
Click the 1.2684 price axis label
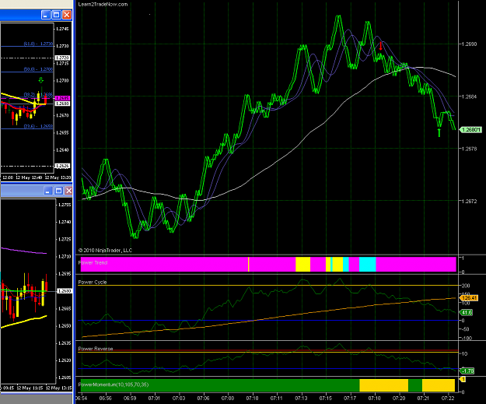coord(469,97)
